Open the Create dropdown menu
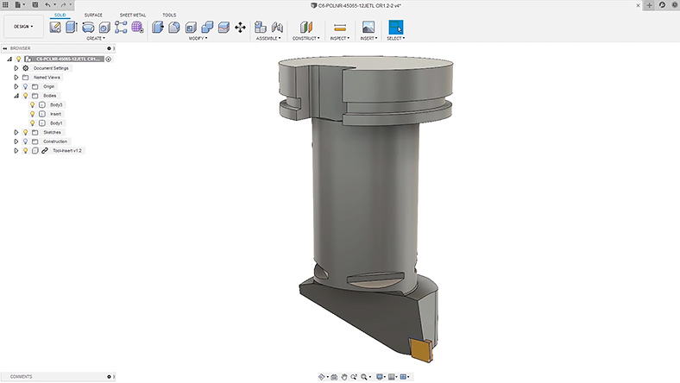This screenshot has height=383, width=680. coord(96,38)
